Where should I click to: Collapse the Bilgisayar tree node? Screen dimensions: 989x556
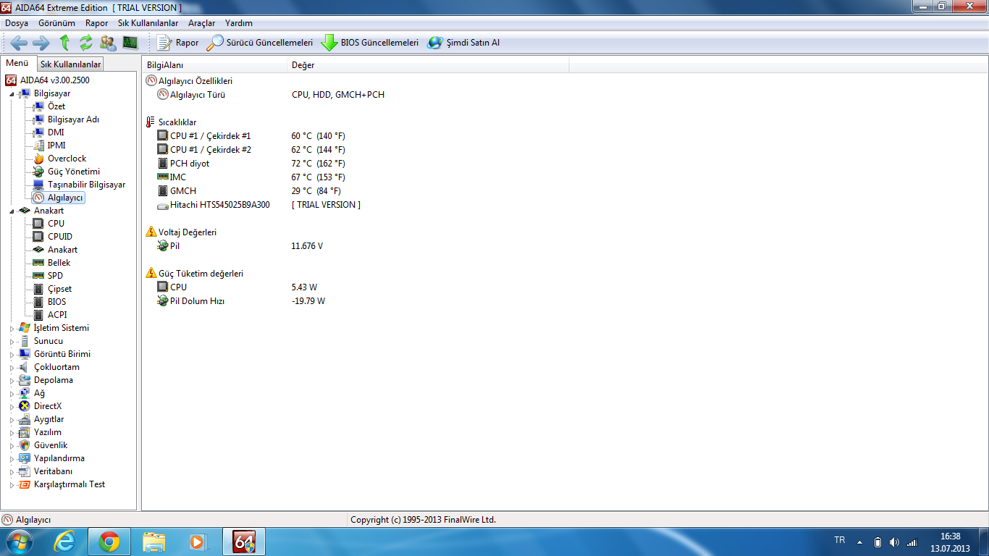coord(12,93)
